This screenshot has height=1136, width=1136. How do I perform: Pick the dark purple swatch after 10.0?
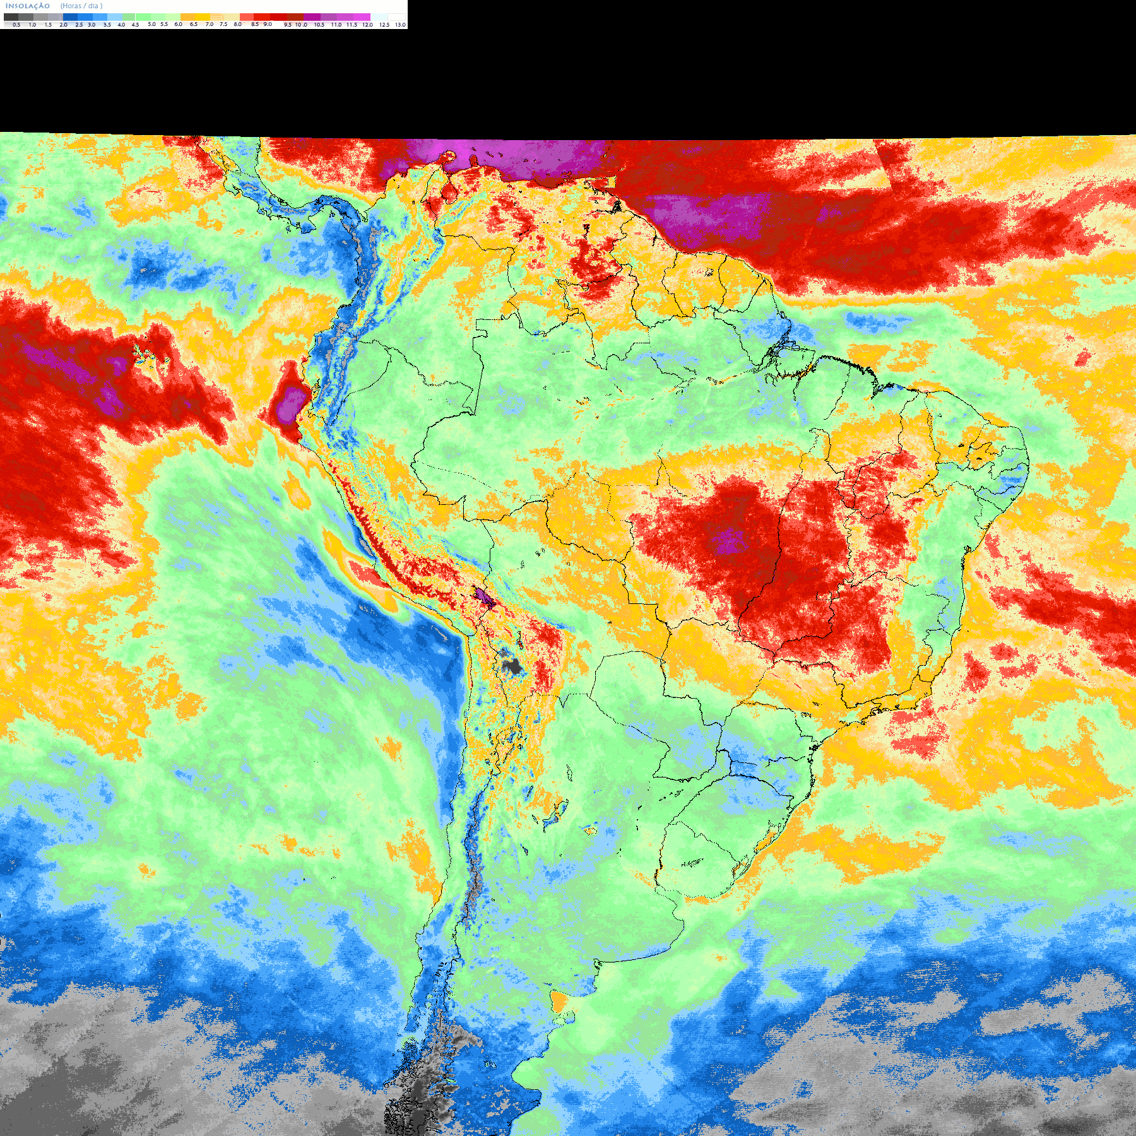(312, 17)
